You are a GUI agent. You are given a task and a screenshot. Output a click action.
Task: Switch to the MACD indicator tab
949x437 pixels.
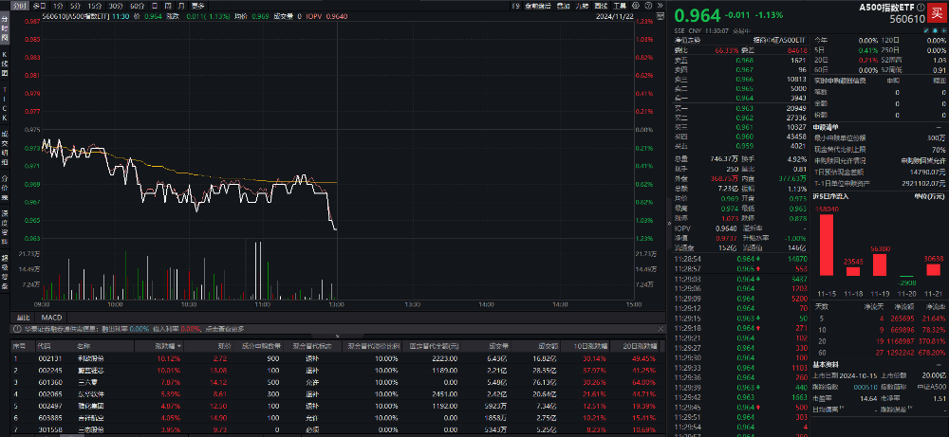[50, 316]
